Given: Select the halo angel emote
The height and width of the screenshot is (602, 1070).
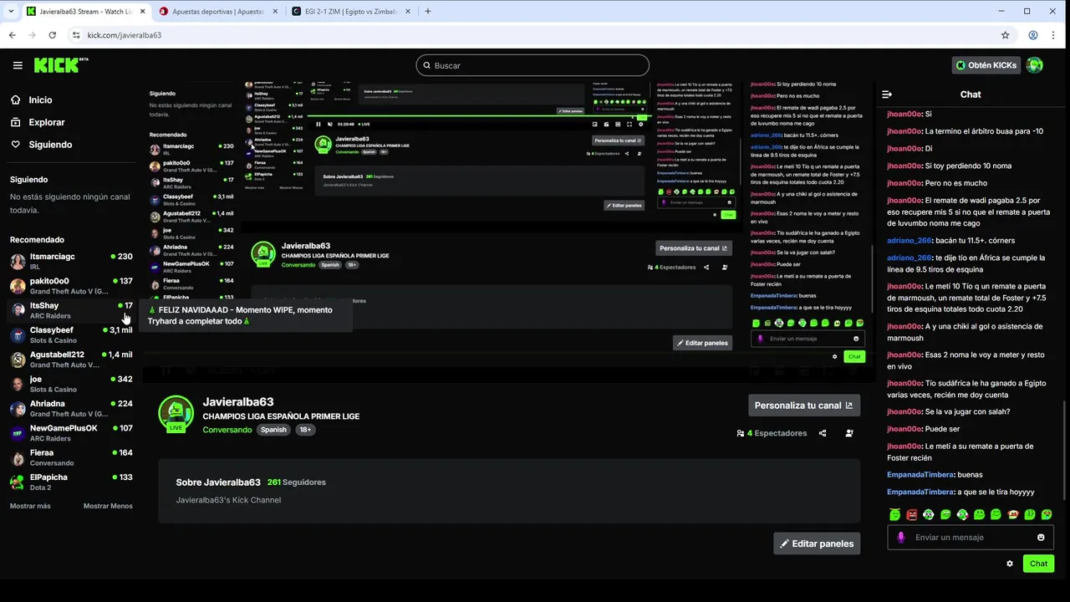Looking at the screenshot, I should click(894, 514).
